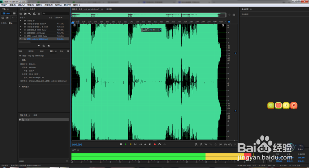The image size is (309, 168).
Task: Open the new file dropdown icon
Action: coord(29,14)
